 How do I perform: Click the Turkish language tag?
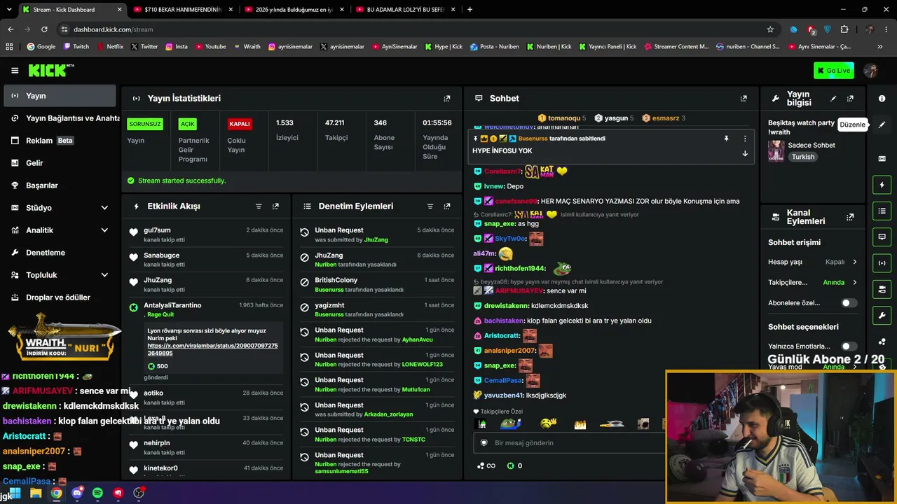coord(803,157)
